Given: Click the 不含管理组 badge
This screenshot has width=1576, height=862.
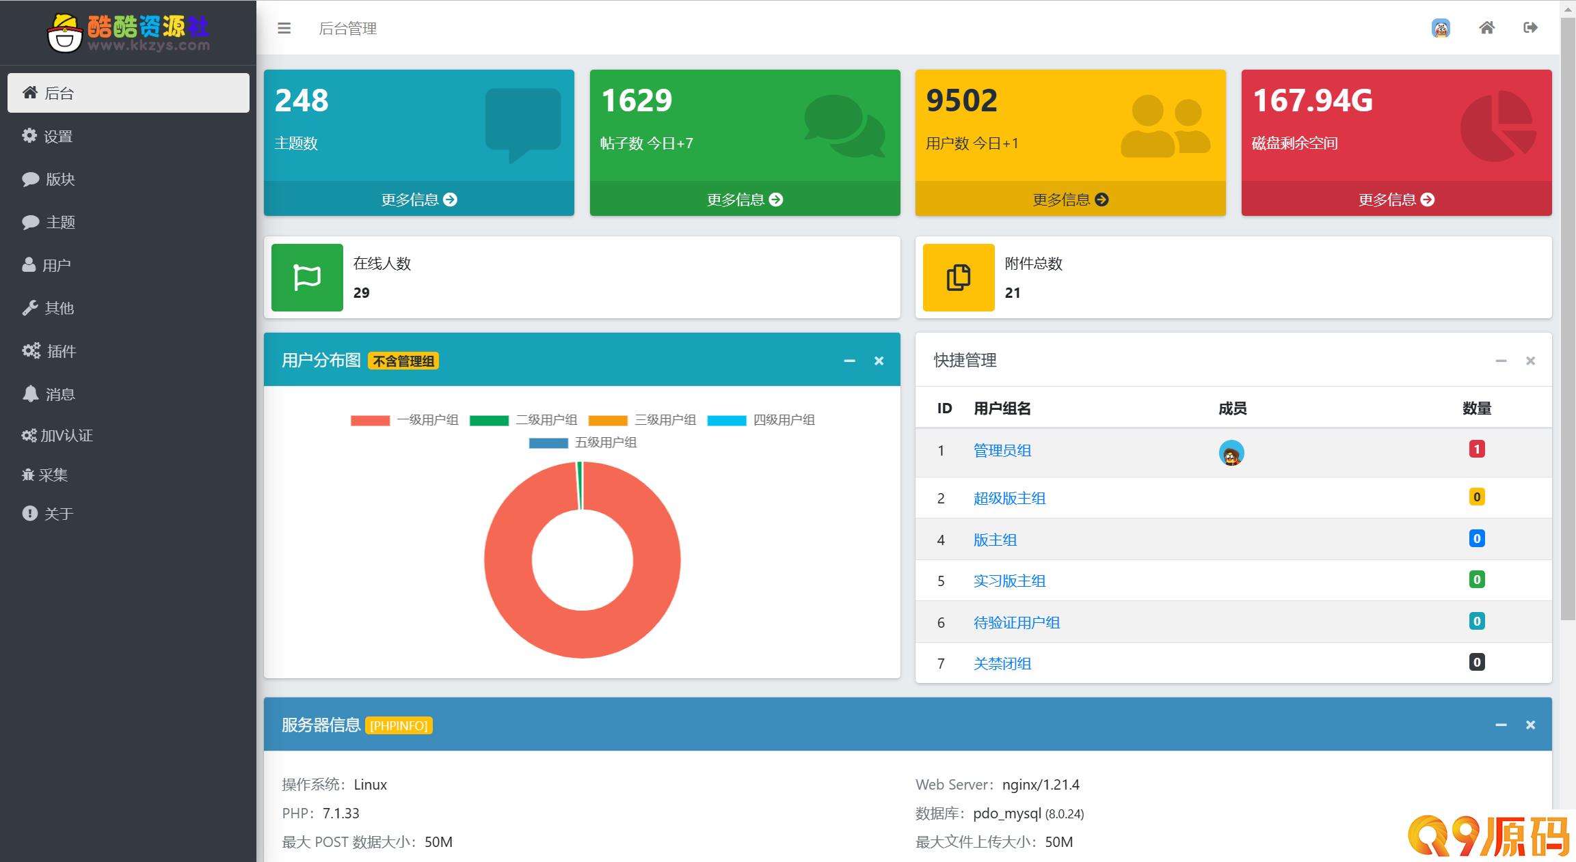Looking at the screenshot, I should coord(403,361).
